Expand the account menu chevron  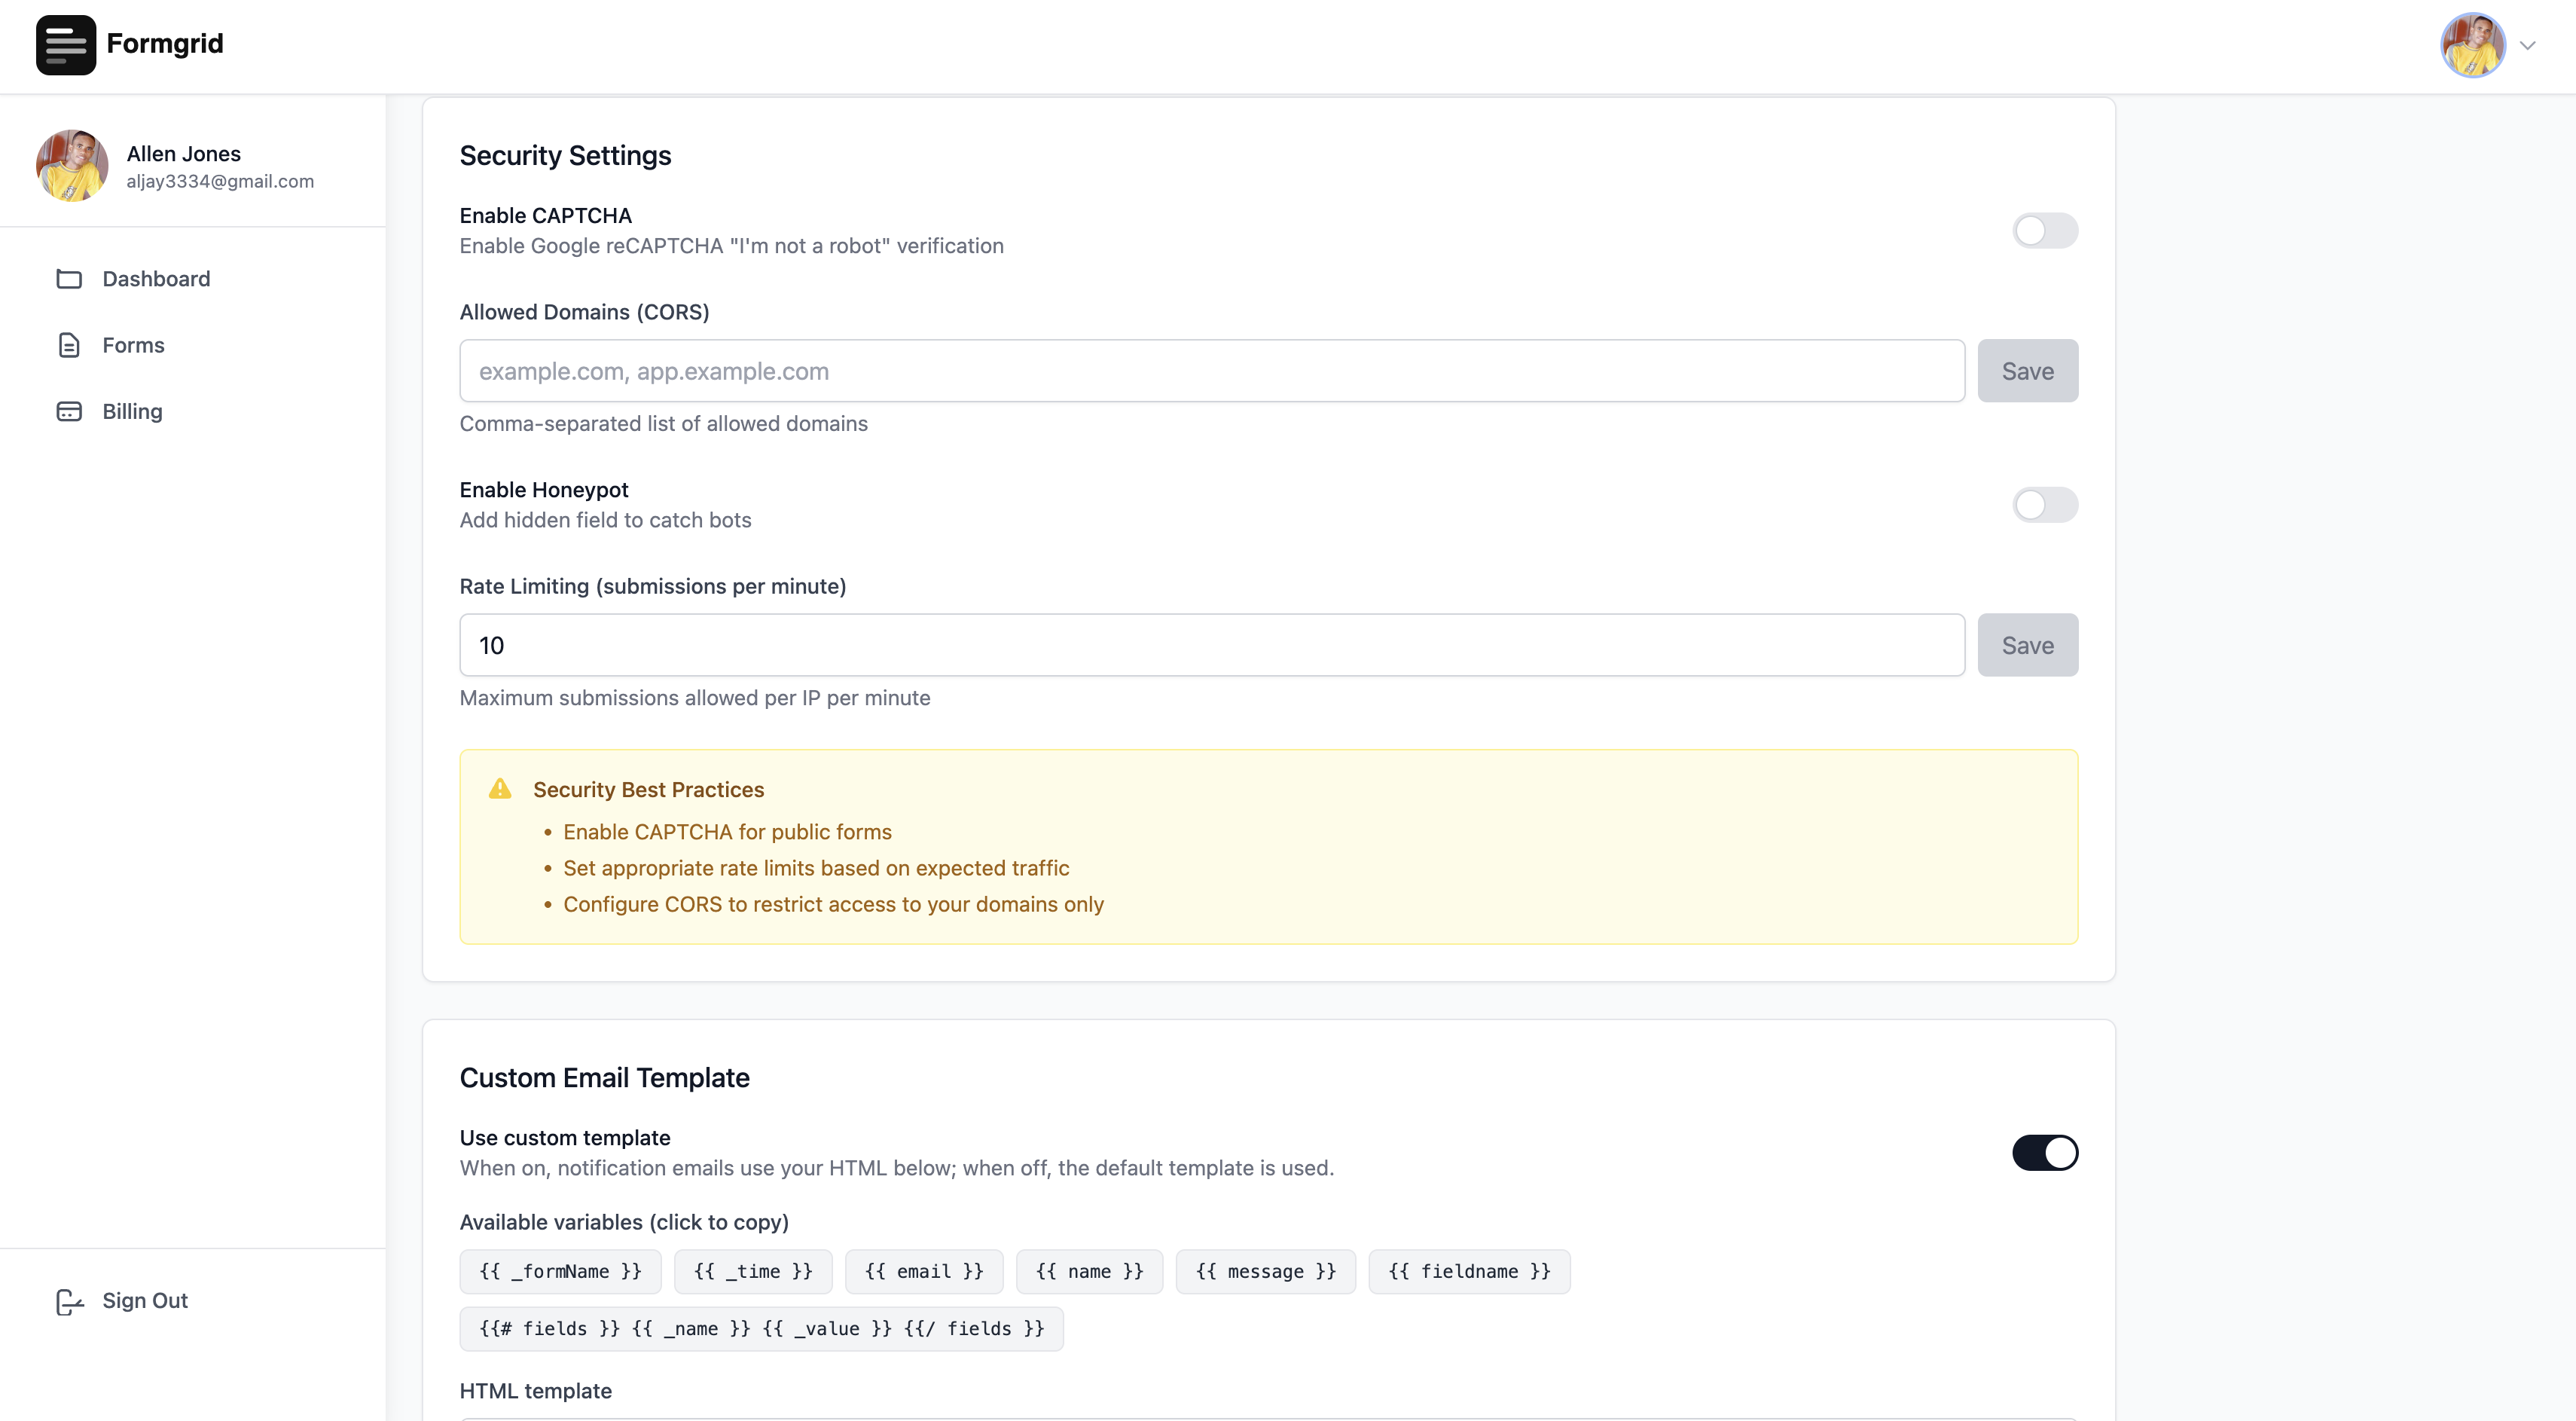pos(2528,46)
